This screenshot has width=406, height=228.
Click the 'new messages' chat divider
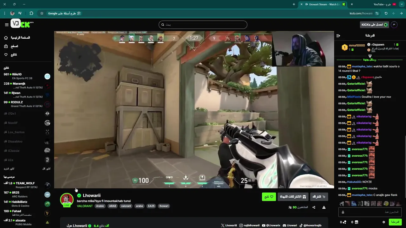[370, 60]
